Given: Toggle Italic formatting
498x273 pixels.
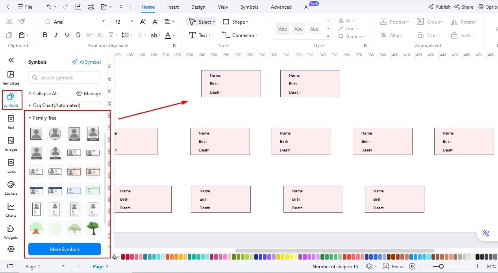Looking at the screenshot, I should 56,35.
